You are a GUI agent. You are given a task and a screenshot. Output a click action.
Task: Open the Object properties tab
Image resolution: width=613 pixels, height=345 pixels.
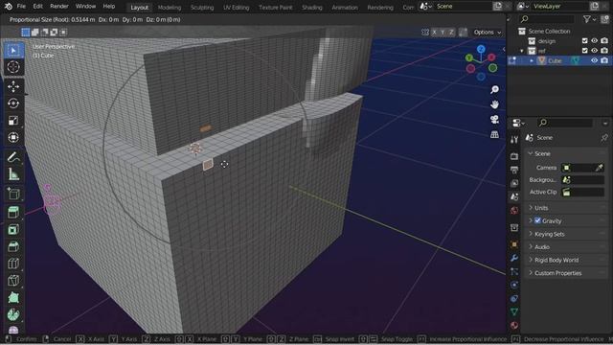(514, 244)
